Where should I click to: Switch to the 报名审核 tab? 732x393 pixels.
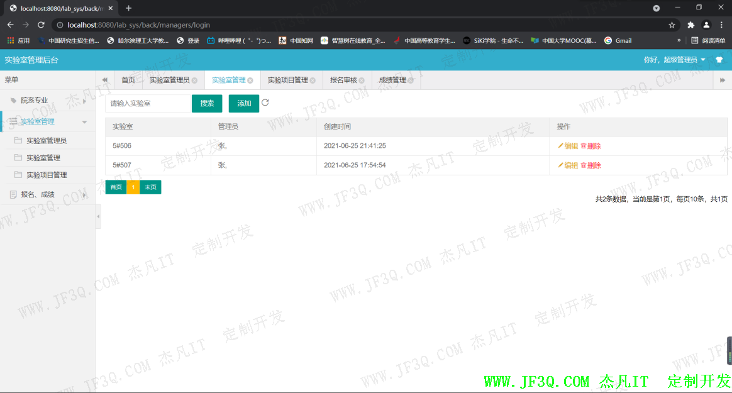coord(343,80)
